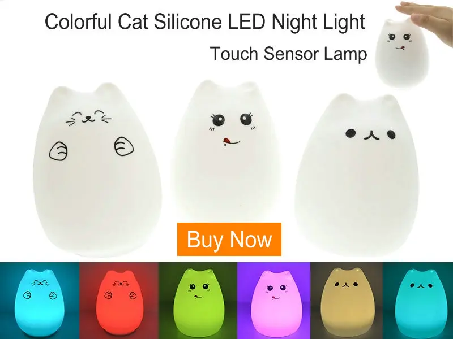Screen dimensions: 453x339
Task: Select the green glowing cat lamp thumbnail
Action: 198,301
